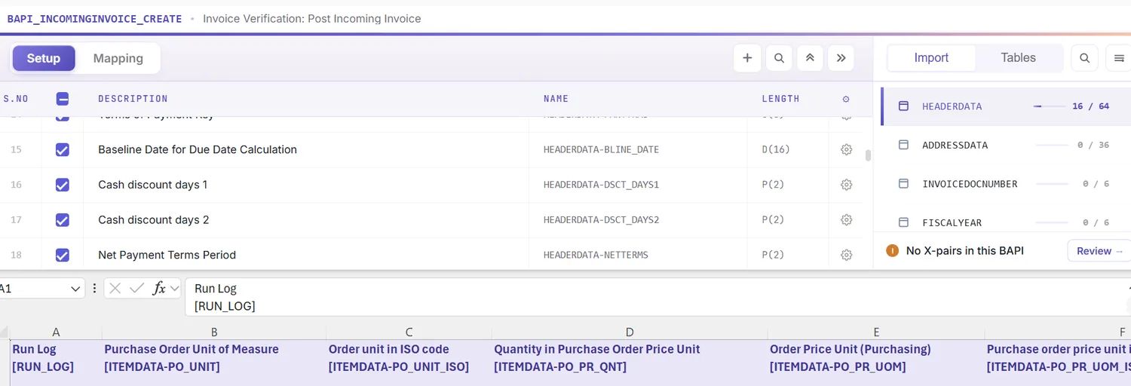This screenshot has height=386, width=1131.
Task: Click the Review button
Action: tap(1099, 251)
